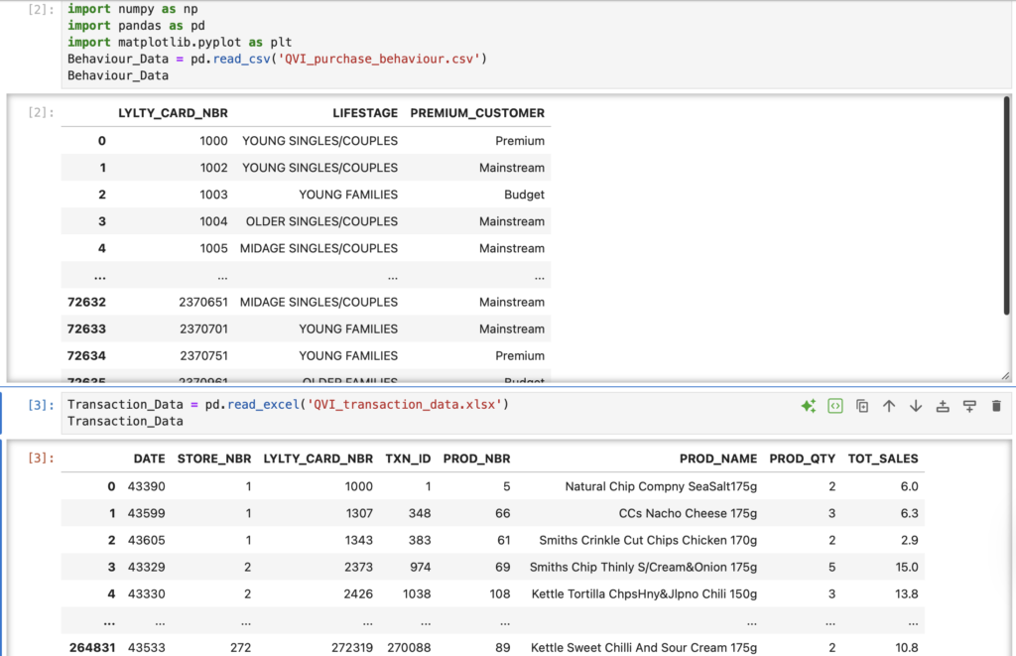Image resolution: width=1016 pixels, height=656 pixels.
Task: Insert a new cell below
Action: 969,406
